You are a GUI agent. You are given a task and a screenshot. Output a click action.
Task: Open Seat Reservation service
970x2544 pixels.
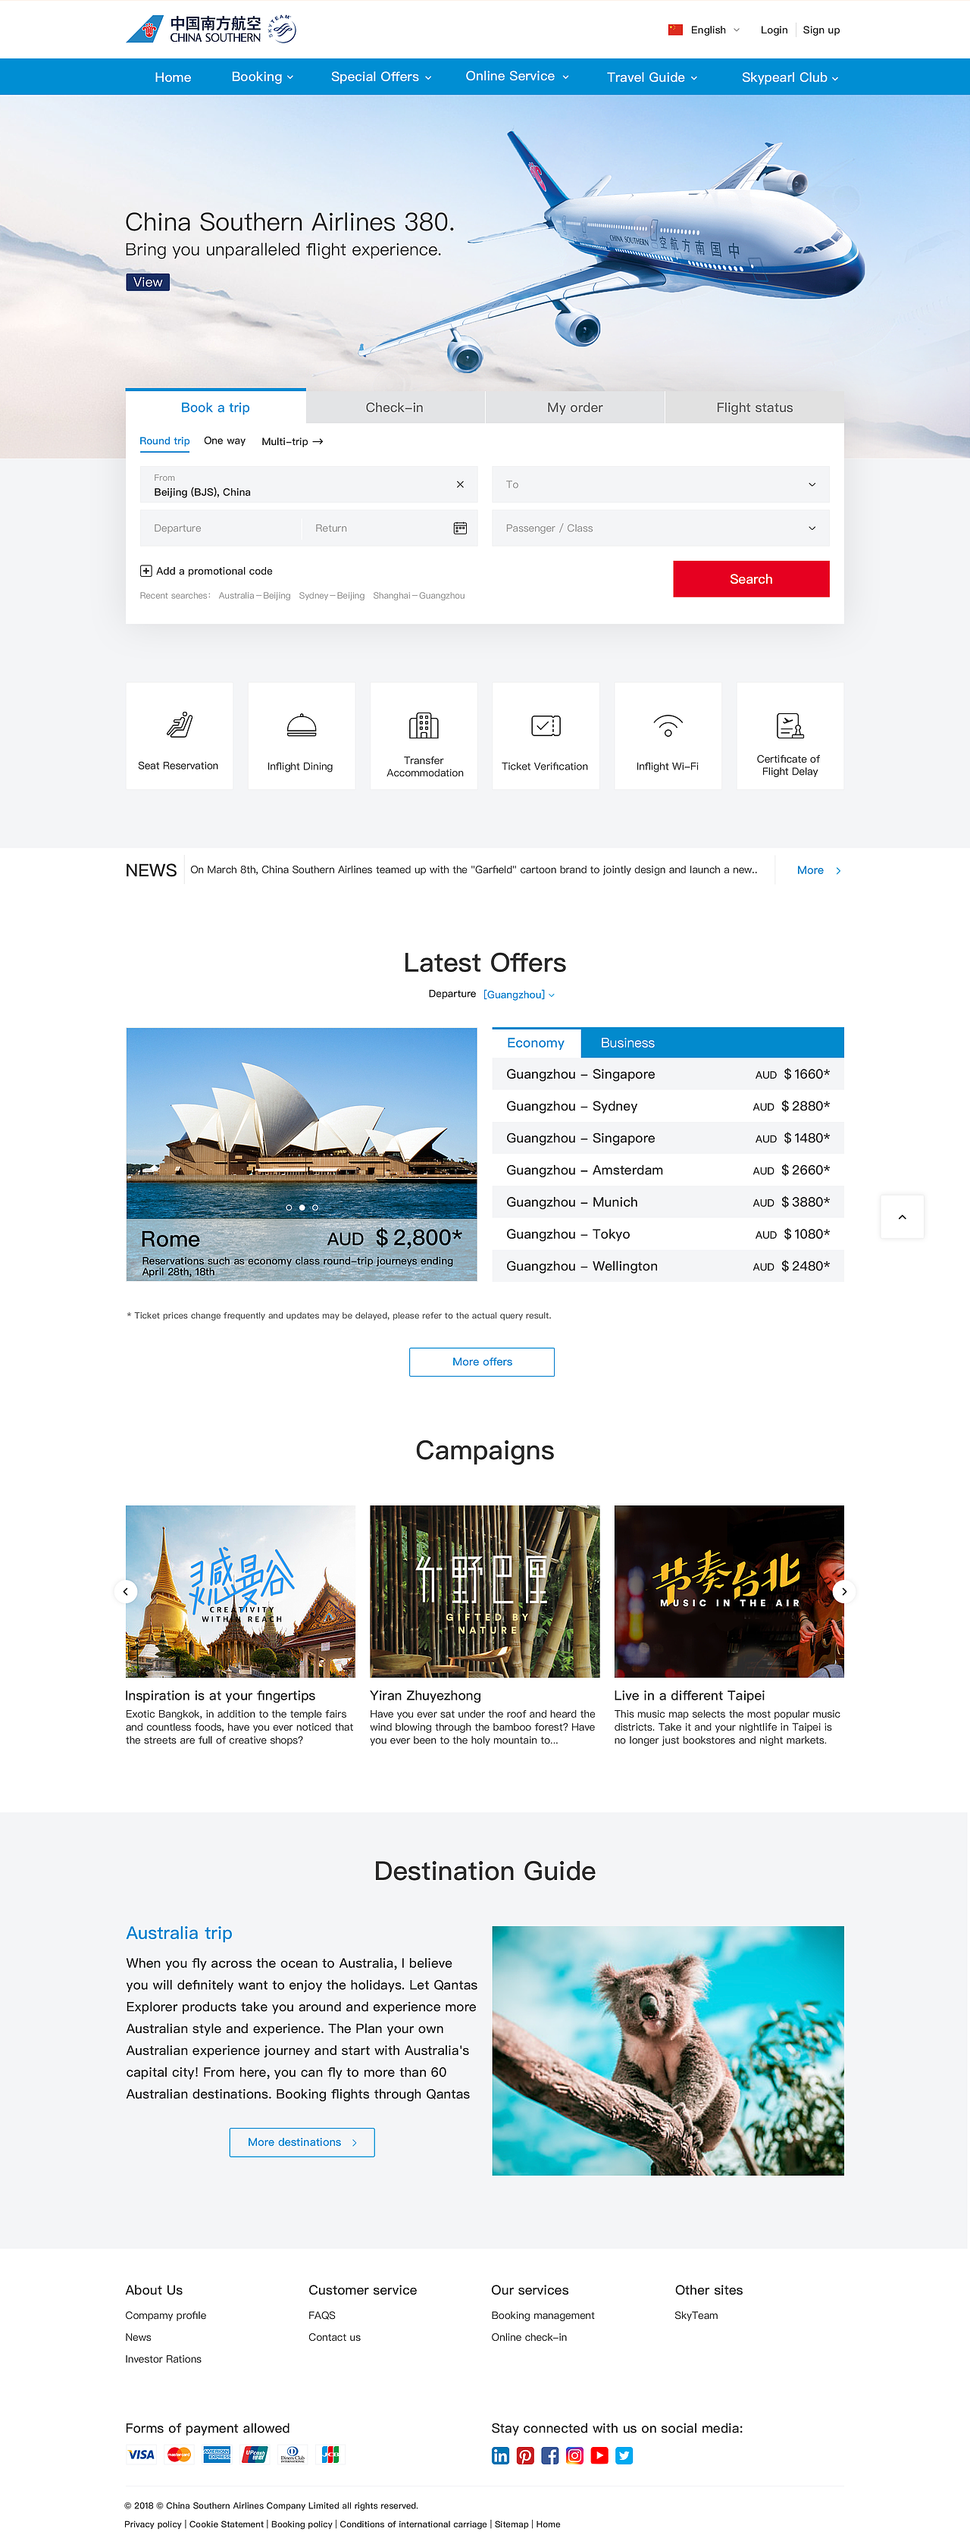179,736
